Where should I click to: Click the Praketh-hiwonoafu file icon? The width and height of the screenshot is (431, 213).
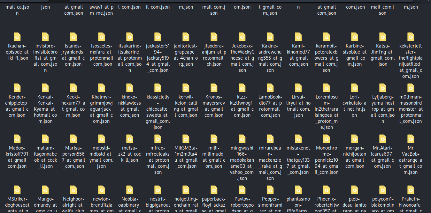pos(411,190)
